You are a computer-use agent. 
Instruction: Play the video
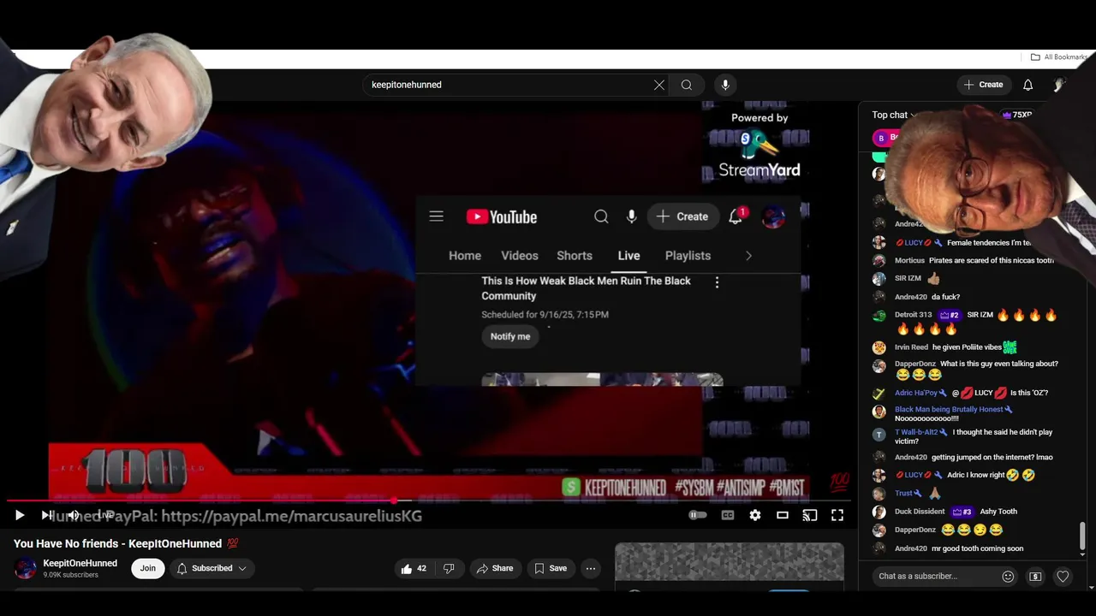(20, 515)
